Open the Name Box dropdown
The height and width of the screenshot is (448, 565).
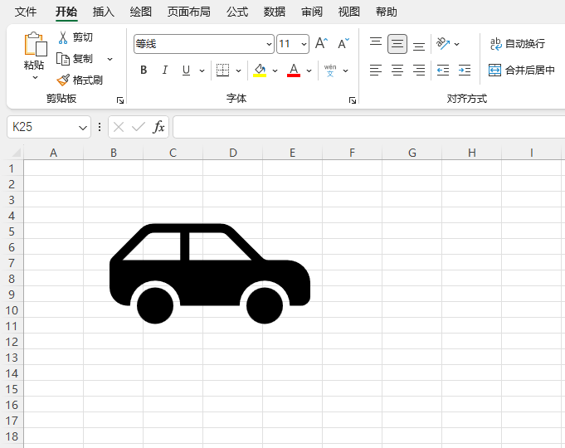point(83,127)
